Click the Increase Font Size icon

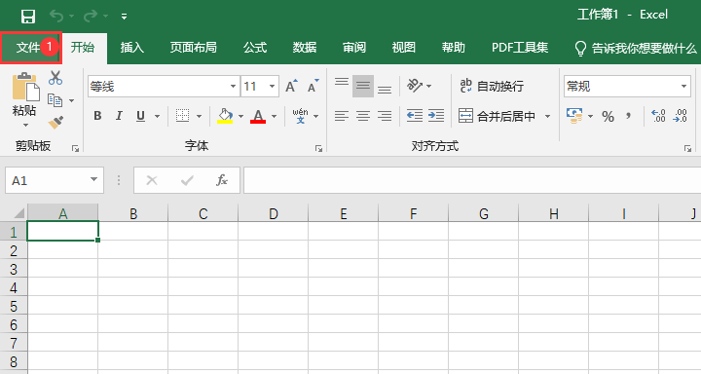pos(291,86)
